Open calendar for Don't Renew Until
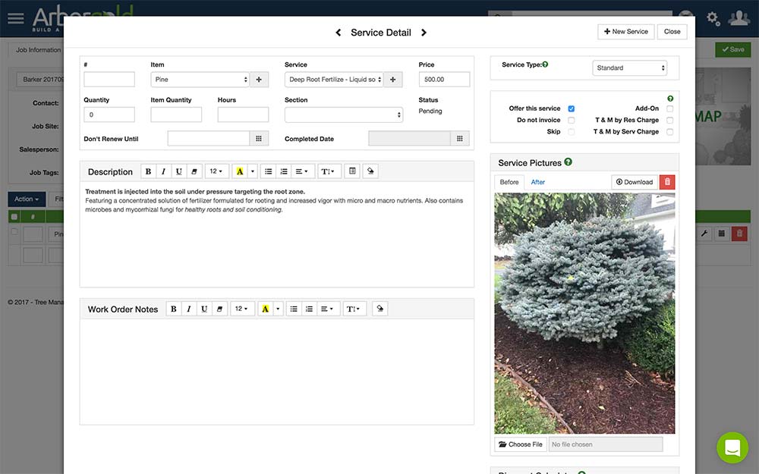The image size is (759, 474). tap(259, 138)
